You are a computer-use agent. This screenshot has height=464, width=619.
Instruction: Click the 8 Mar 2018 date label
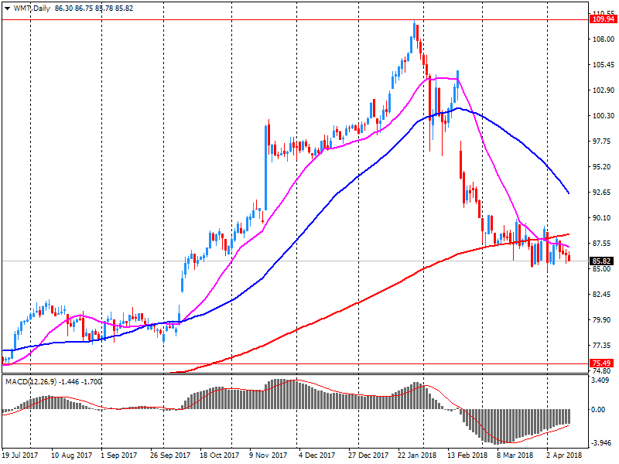(515, 455)
